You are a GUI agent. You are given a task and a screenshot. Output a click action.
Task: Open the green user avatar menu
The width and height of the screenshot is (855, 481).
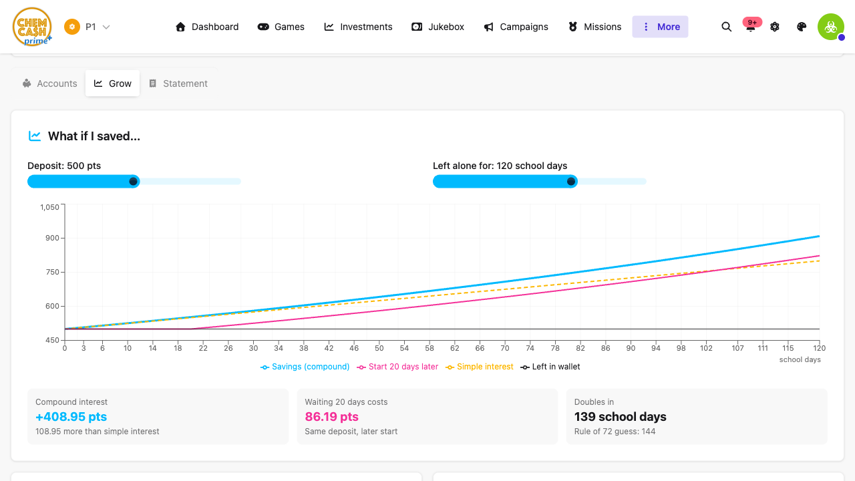click(831, 27)
